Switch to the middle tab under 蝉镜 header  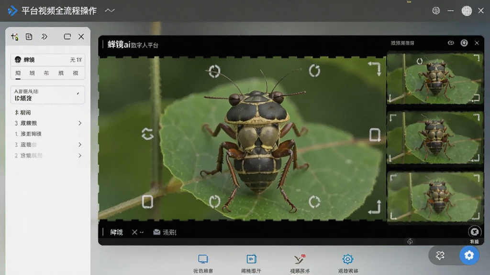(46, 73)
